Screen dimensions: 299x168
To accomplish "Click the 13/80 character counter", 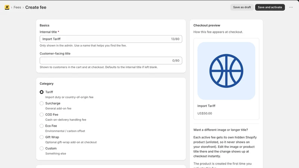I will (175, 39).
